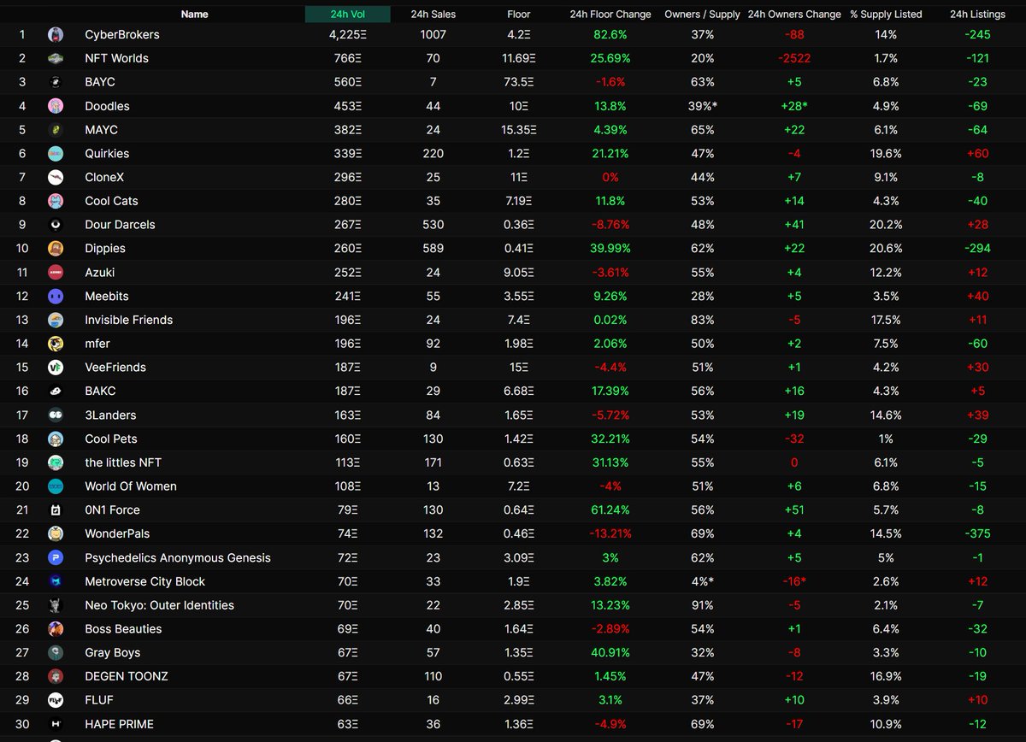Click the 3Landers collection avatar icon
This screenshot has width=1026, height=742.
point(56,415)
